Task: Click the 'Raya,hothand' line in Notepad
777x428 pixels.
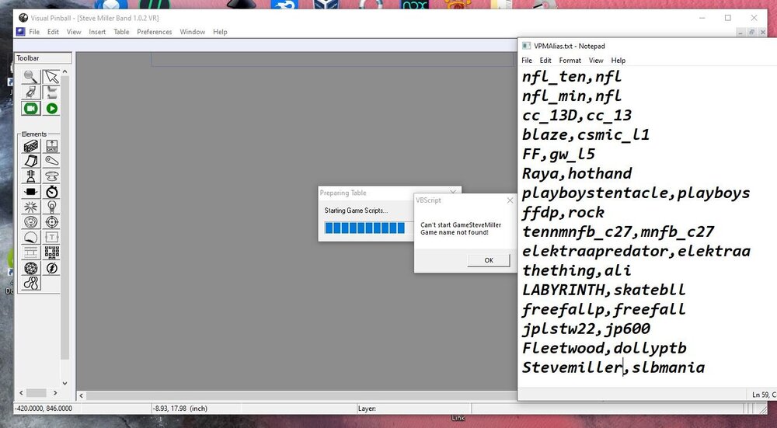Action: coord(577,173)
